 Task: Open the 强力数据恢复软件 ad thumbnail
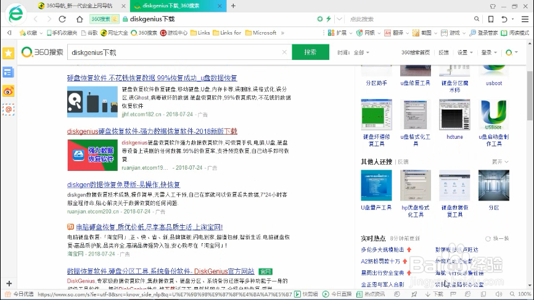(x=92, y=155)
